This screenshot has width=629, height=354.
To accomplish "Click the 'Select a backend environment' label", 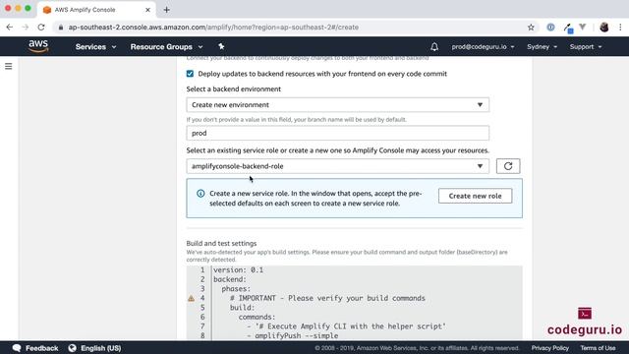I will (x=234, y=89).
